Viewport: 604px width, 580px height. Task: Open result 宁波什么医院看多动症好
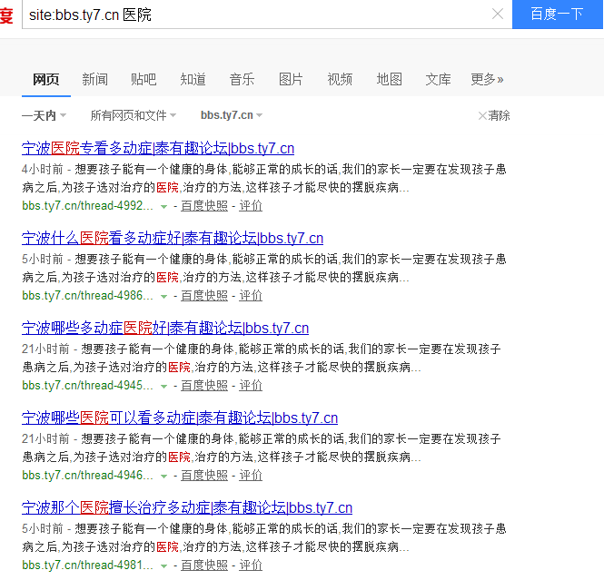[173, 238]
